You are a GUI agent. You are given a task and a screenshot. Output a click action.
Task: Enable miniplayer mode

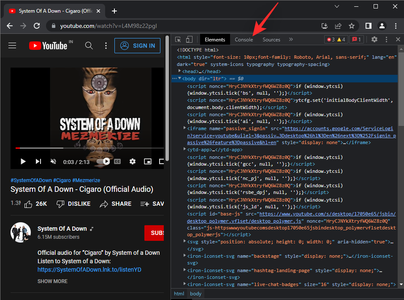click(148, 161)
